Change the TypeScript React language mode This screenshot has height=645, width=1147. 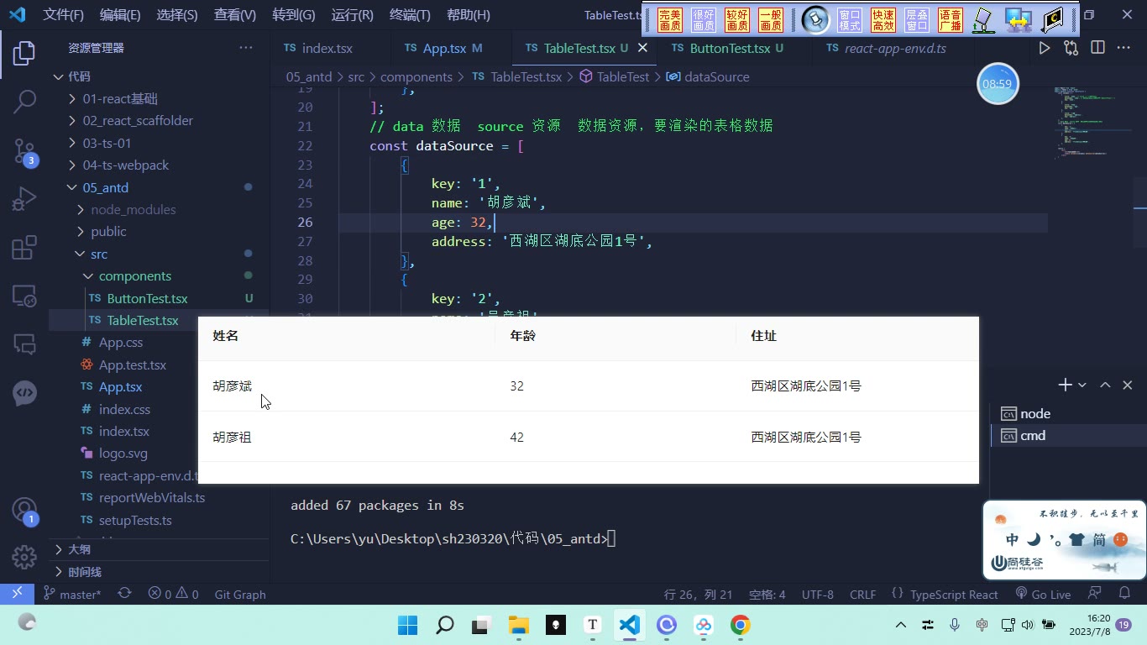click(954, 594)
